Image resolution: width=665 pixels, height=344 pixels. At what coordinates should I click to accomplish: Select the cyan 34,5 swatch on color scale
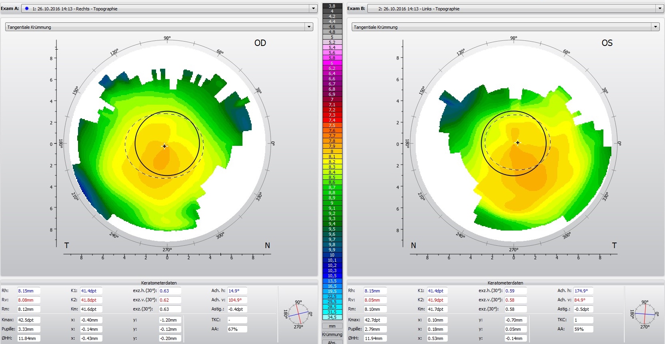pyautogui.click(x=332, y=317)
